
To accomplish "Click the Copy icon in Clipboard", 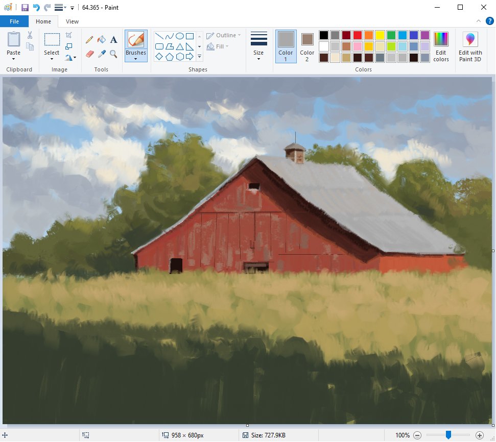I will click(30, 46).
